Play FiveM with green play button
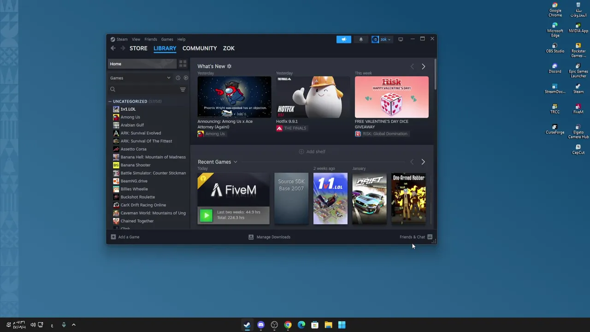 206,215
